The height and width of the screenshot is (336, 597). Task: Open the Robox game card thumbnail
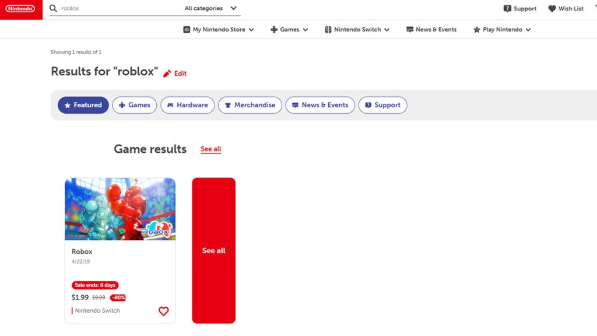120,209
